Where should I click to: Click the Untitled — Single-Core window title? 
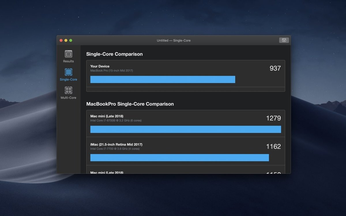click(174, 40)
